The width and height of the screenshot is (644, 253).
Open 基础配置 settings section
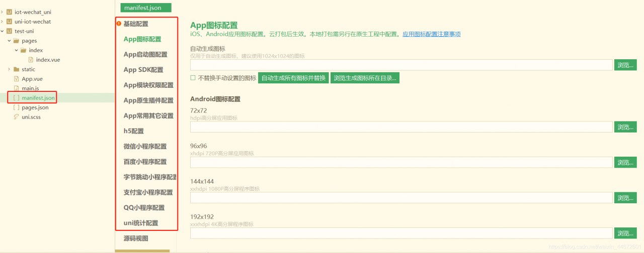click(x=136, y=24)
